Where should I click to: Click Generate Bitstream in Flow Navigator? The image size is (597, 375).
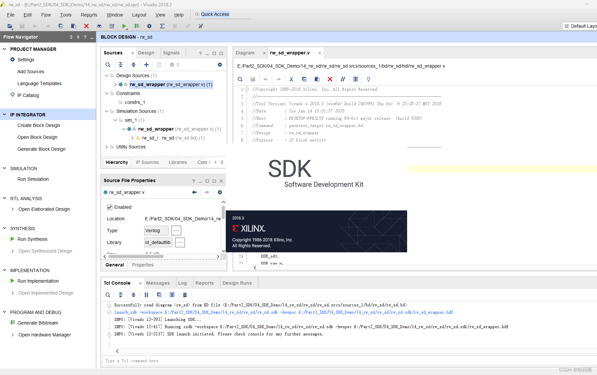[38, 323]
